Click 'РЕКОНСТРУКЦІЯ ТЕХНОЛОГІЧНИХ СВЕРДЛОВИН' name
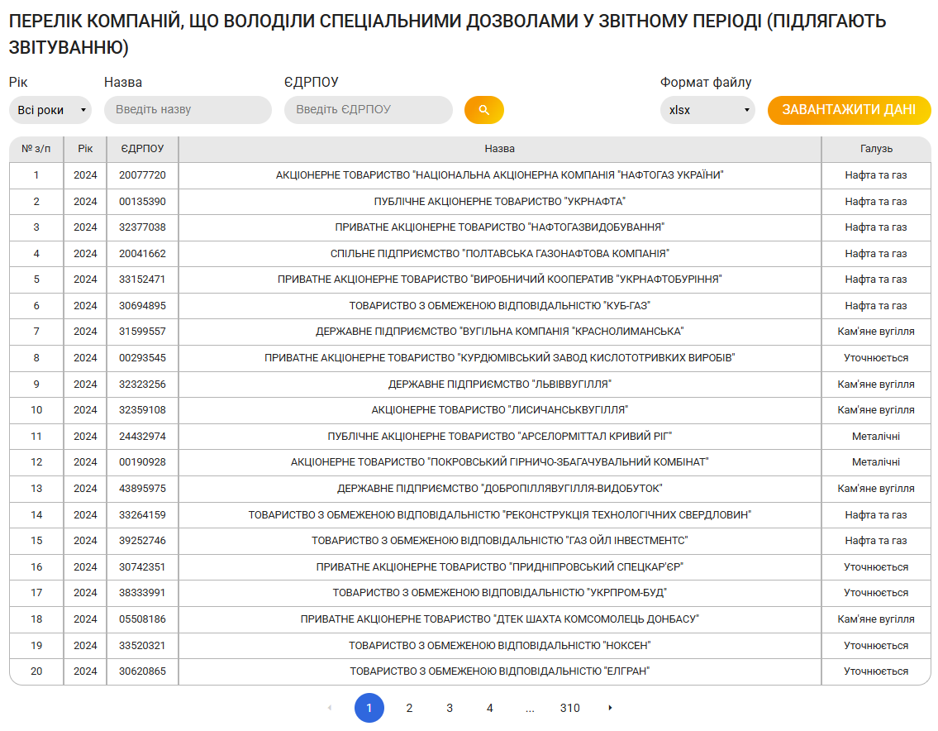938x731 pixels. [x=499, y=515]
